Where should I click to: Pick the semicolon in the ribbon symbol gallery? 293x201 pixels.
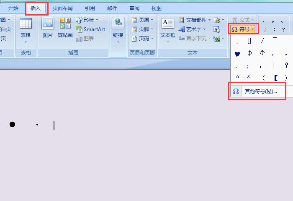[265, 29]
